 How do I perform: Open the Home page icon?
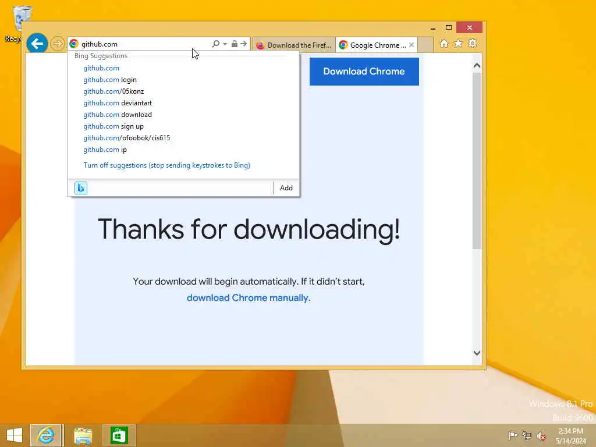[444, 44]
